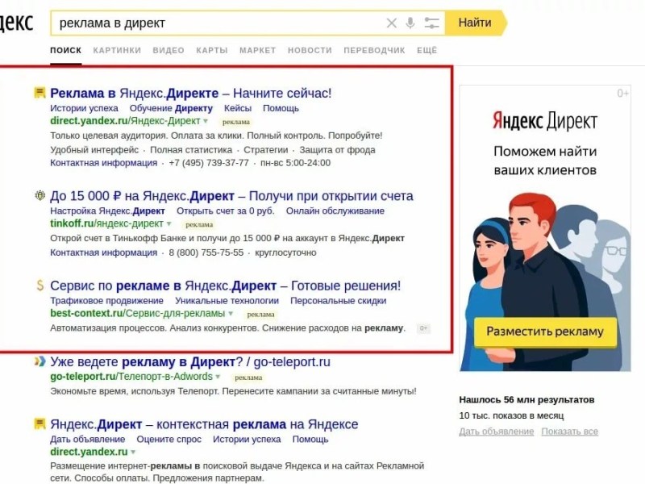Open Дать объявление link below results count
This screenshot has height=484, width=645.
496,432
